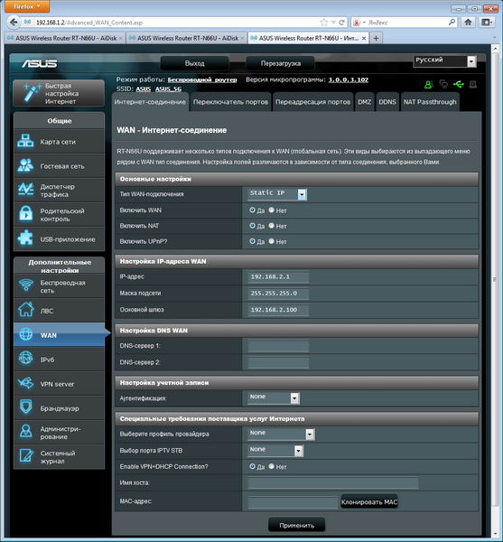The height and width of the screenshot is (542, 503).
Task: Select WAN globe icon in sidebar
Action: (x=25, y=334)
